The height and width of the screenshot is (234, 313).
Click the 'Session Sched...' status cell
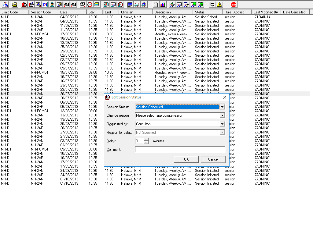click(207, 17)
